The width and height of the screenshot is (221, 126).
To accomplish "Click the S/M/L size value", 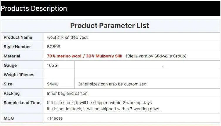I will [53, 84].
